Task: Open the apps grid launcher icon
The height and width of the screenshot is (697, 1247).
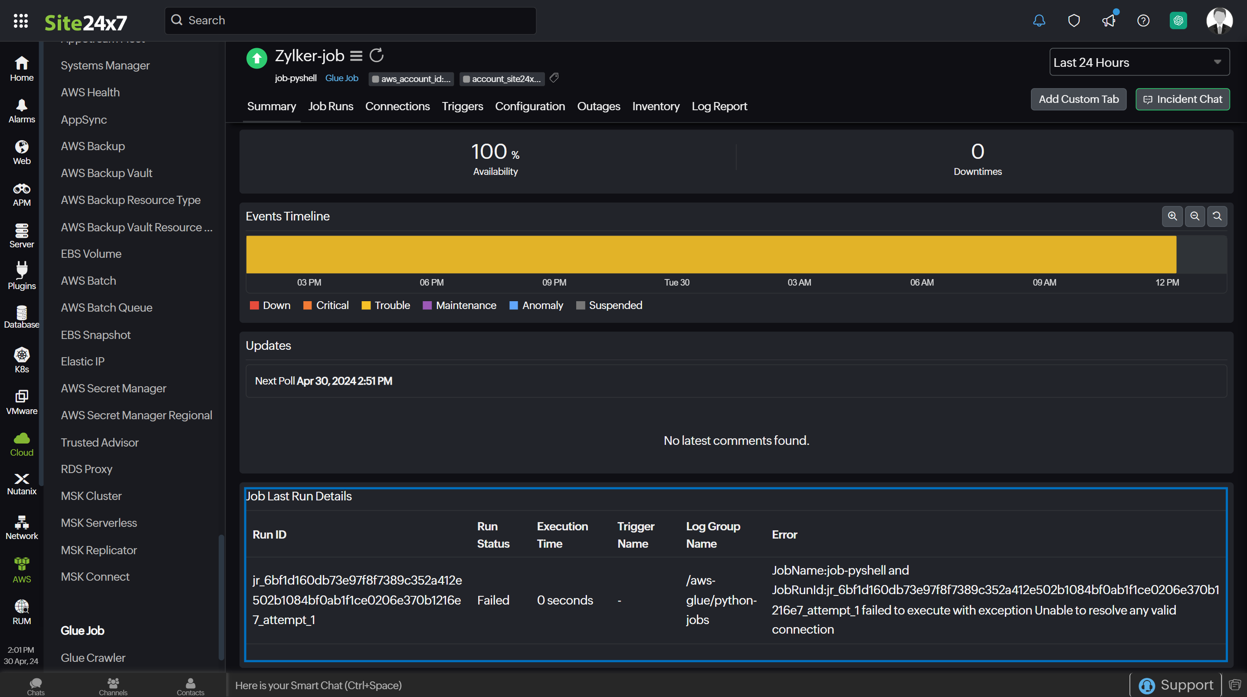Action: click(x=20, y=21)
